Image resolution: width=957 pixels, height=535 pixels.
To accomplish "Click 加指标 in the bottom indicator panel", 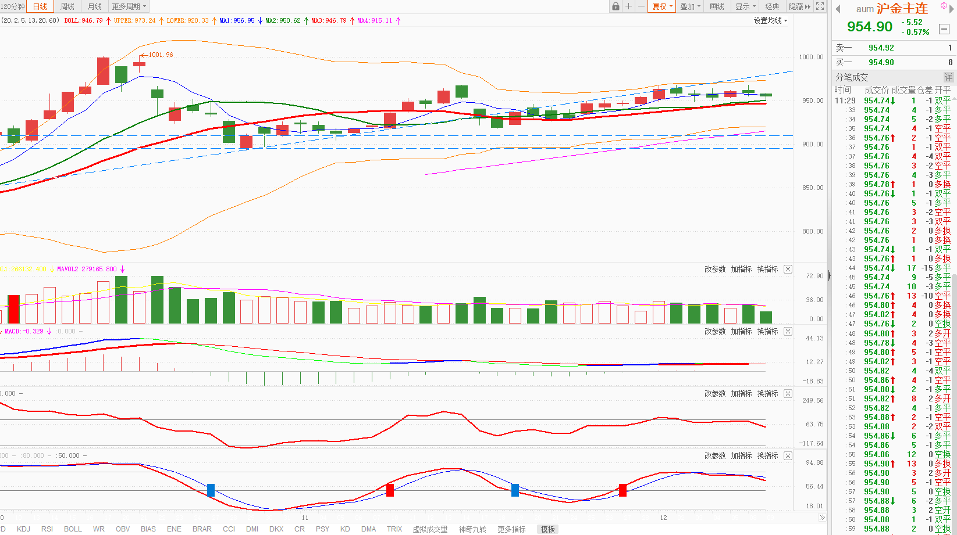I will point(741,455).
